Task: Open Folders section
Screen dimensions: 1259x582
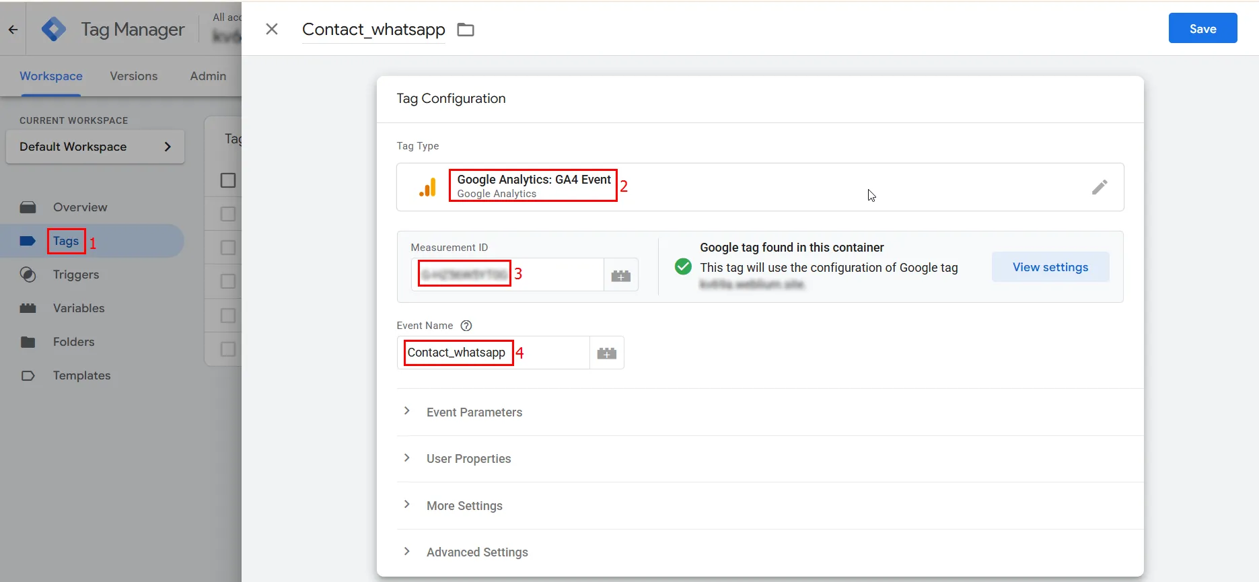Action: click(x=74, y=342)
